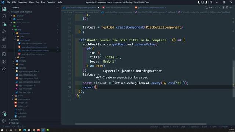
Task: Open Windows taskbar search icon
Action: 7,130
